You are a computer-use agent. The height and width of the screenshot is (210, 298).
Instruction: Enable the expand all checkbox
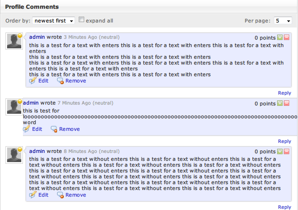click(x=82, y=20)
